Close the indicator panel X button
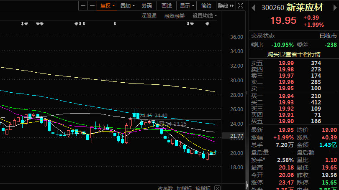The image size is (339, 190). coord(218,188)
